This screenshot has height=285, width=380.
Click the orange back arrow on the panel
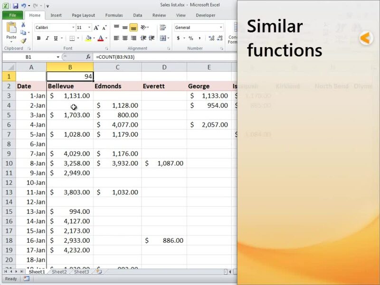click(x=365, y=38)
